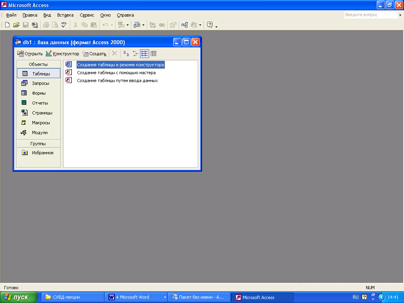The width and height of the screenshot is (404, 303).
Task: Expand the Office Links dropdown arrow
Action: coord(127,25)
